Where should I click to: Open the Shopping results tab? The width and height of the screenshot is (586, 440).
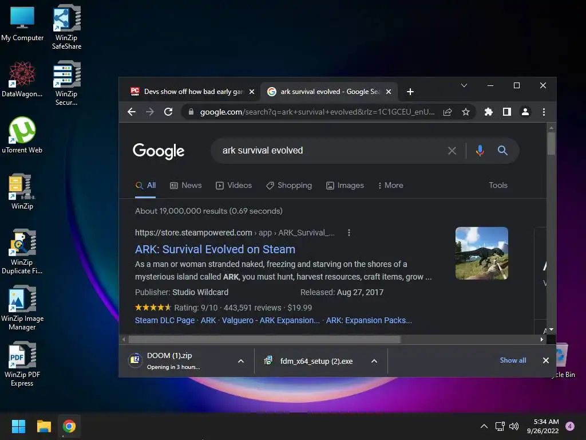coord(289,186)
